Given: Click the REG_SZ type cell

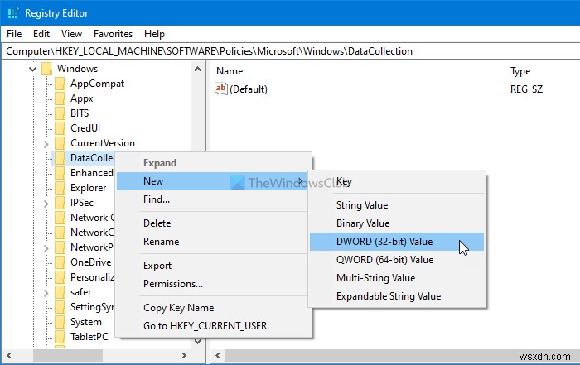Looking at the screenshot, I should click(526, 89).
